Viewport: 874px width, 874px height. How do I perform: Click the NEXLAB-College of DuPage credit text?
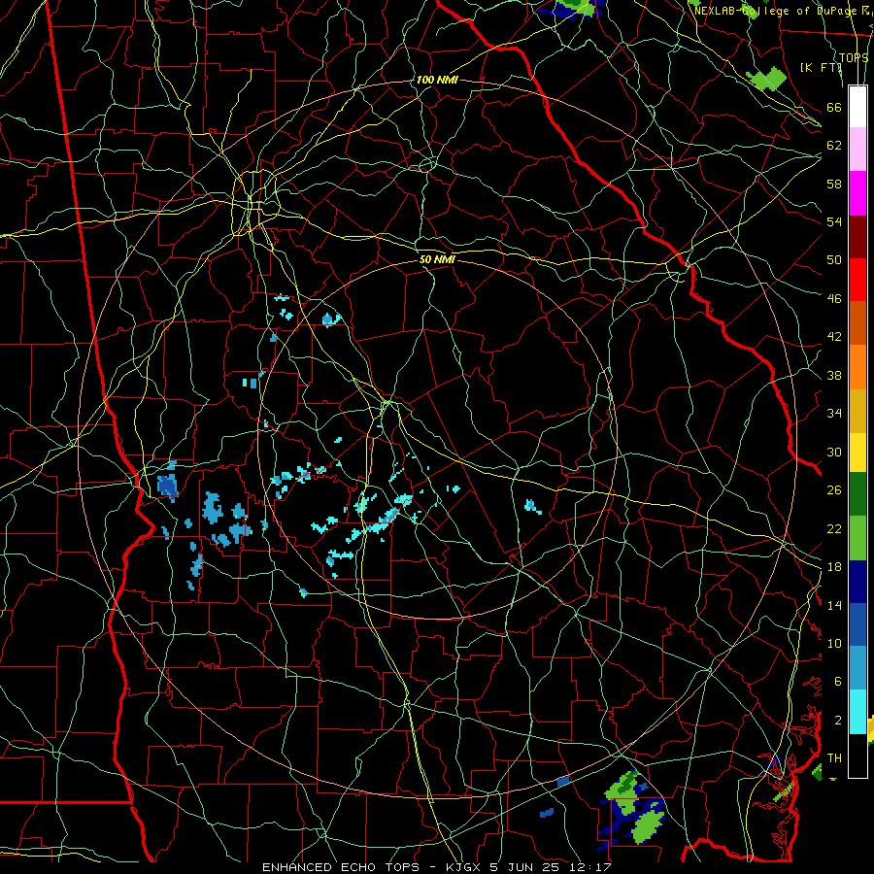tap(781, 11)
